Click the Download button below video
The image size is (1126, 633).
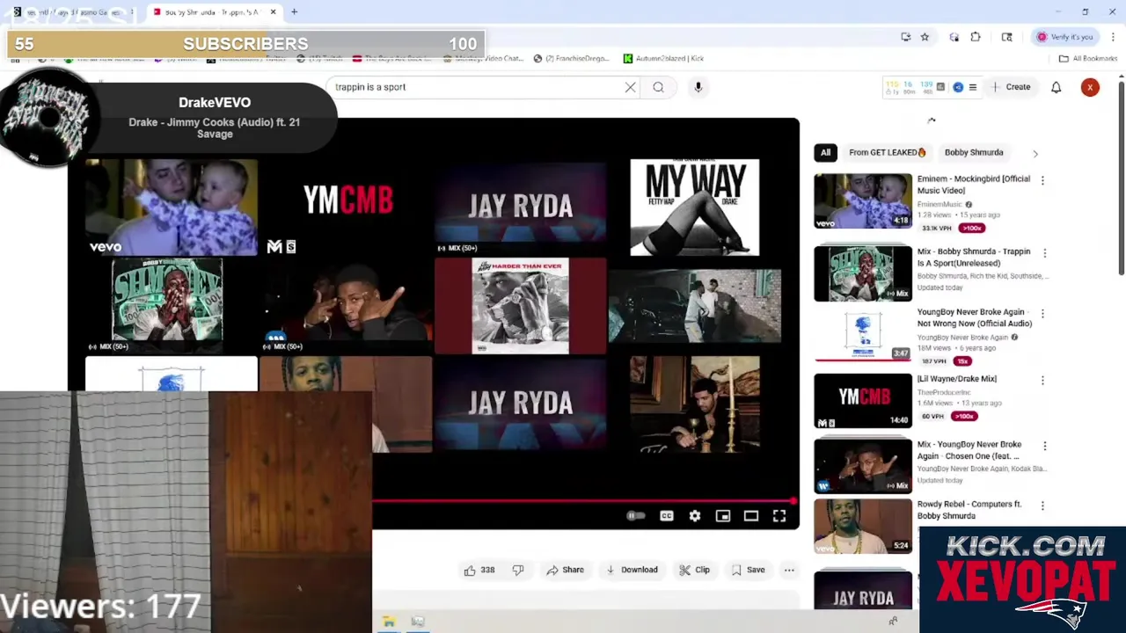(632, 570)
